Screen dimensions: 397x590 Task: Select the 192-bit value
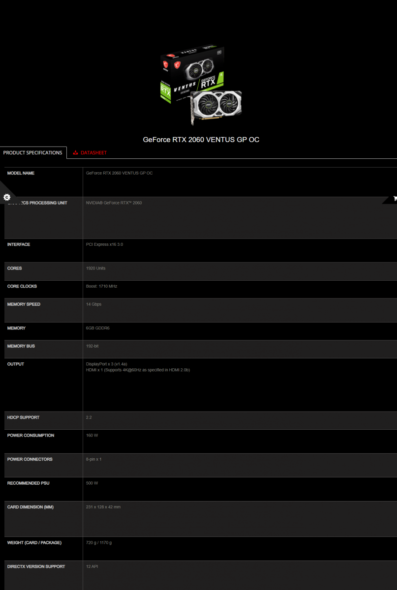pos(92,346)
